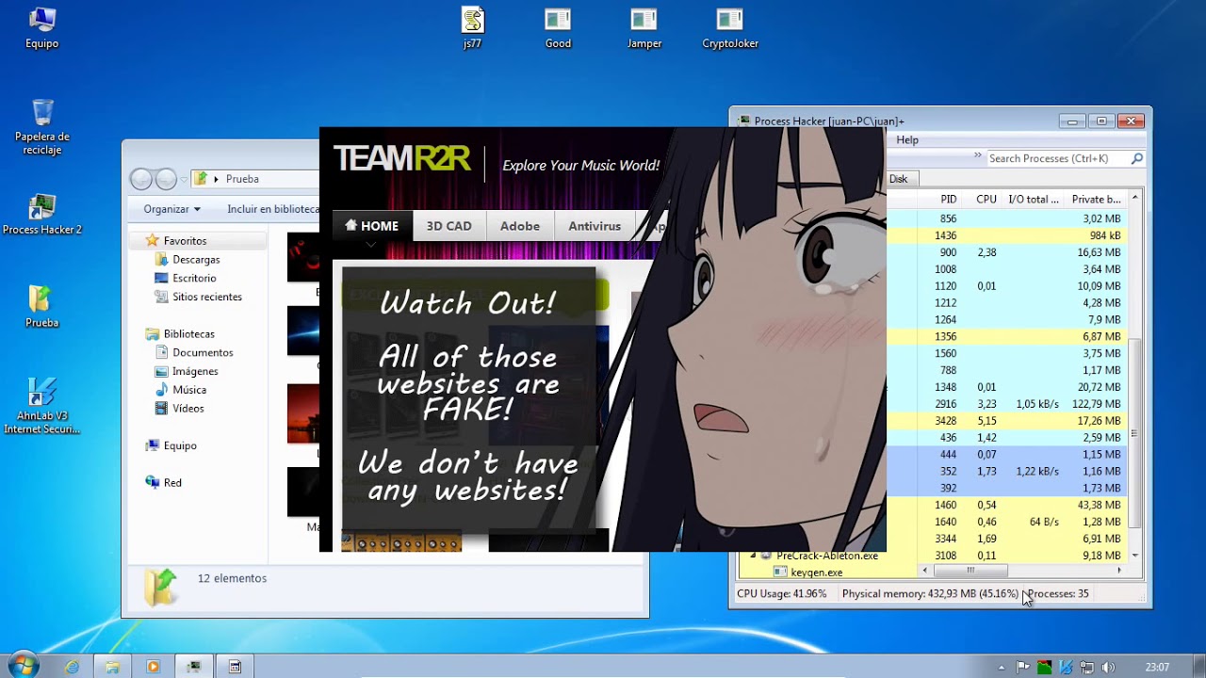Click the Forward arrow in Explorer window

[166, 179]
